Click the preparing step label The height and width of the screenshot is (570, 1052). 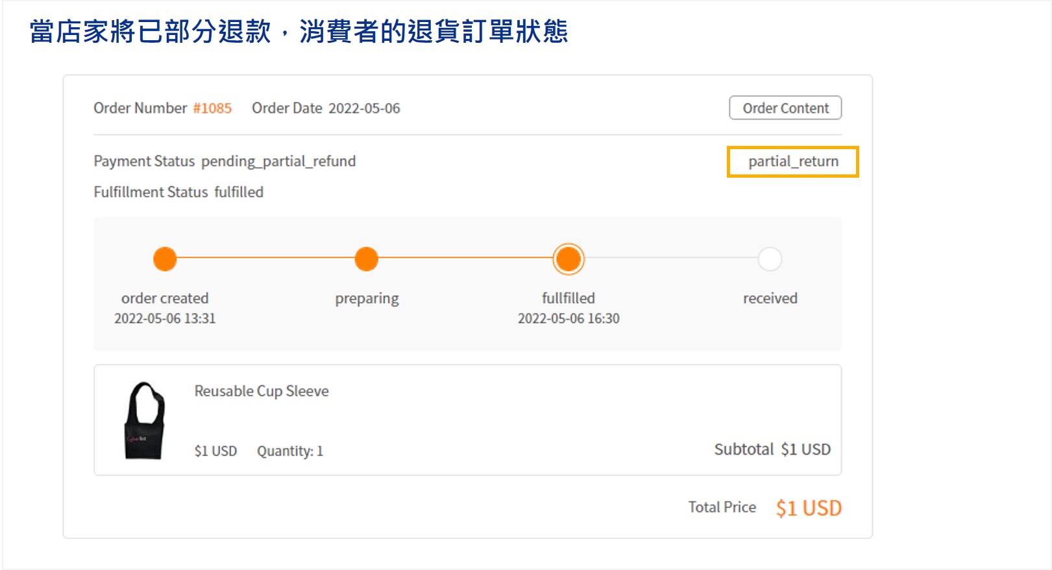pos(367,298)
